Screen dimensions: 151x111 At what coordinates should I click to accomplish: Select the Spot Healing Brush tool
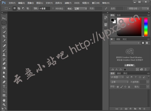(4, 46)
